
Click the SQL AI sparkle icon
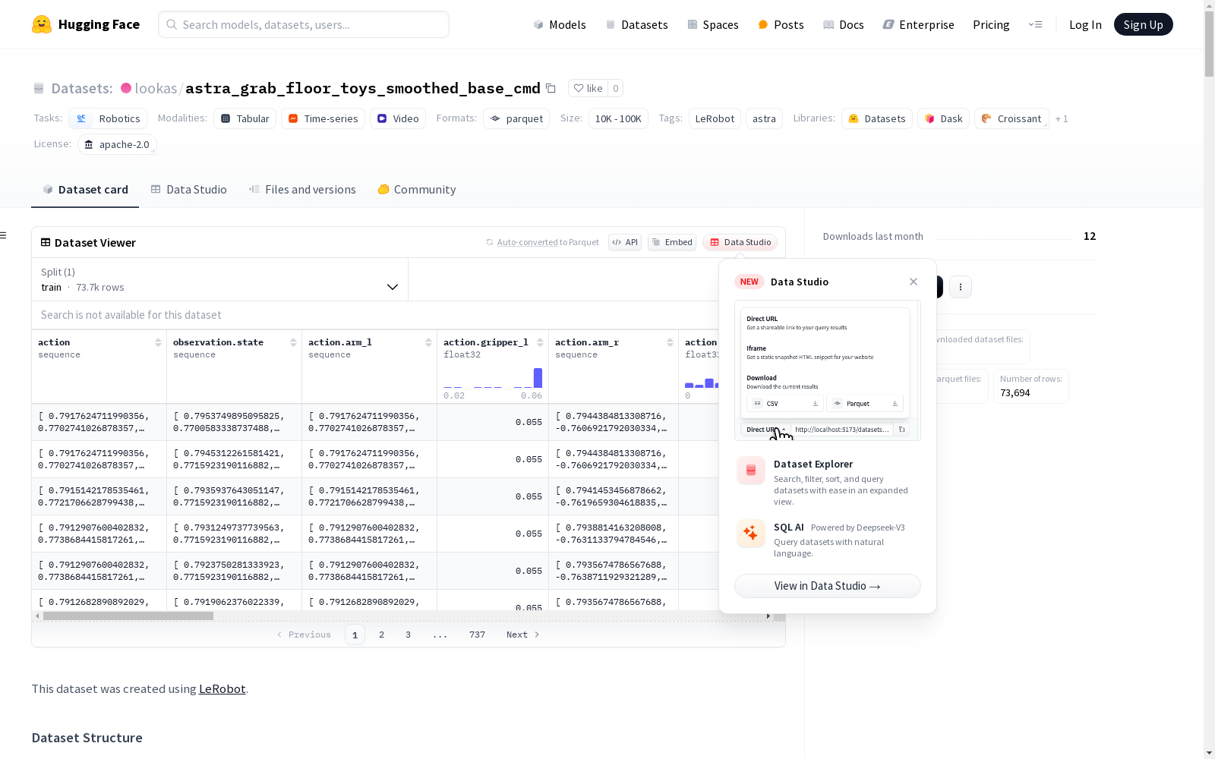pos(750,534)
